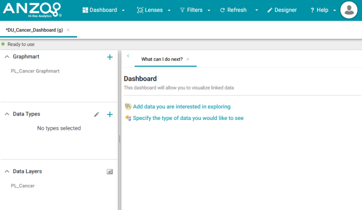Close the 'What can I do next?' tab
362x210 pixels.
[x=188, y=59]
